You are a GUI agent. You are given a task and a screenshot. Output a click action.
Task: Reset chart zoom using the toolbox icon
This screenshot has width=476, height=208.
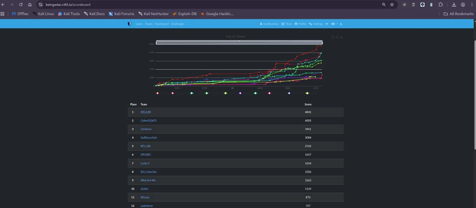pyautogui.click(x=337, y=37)
